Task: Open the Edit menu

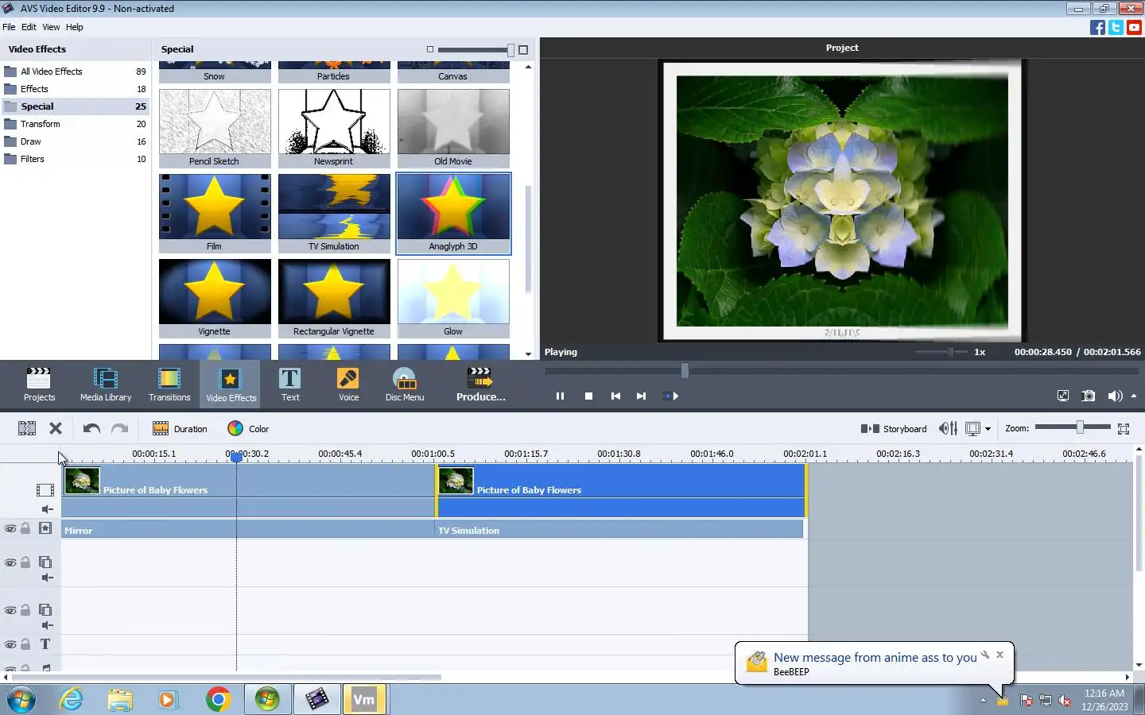Action: (29, 27)
